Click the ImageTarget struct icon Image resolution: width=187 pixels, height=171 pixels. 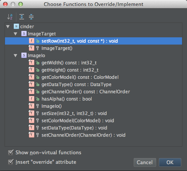click(x=24, y=34)
